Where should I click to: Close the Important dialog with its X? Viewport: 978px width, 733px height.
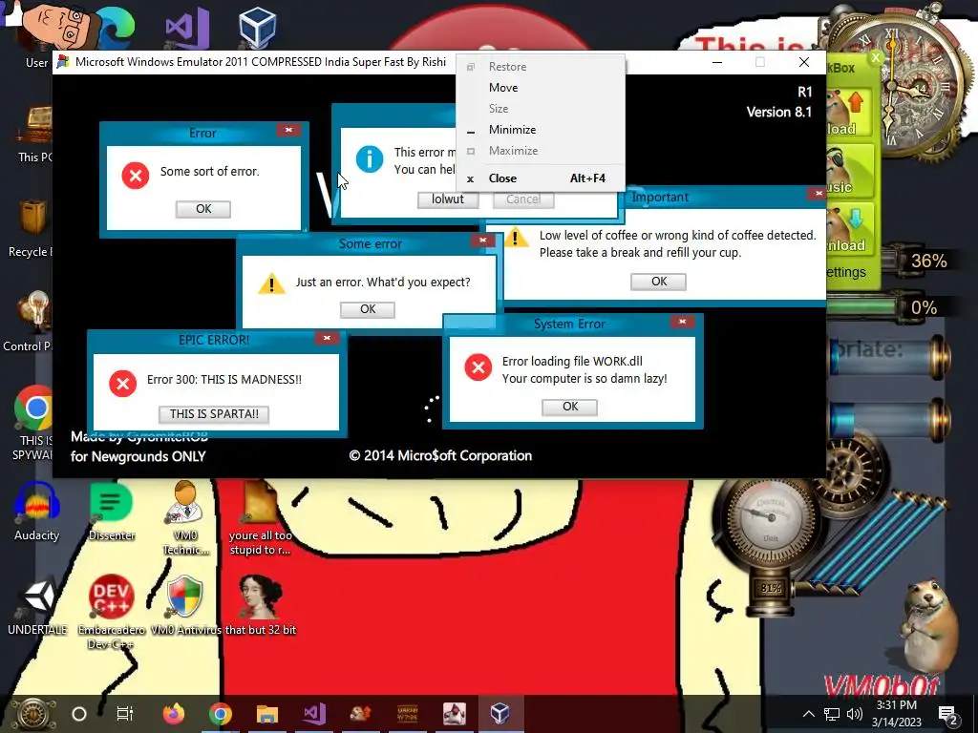pos(818,194)
